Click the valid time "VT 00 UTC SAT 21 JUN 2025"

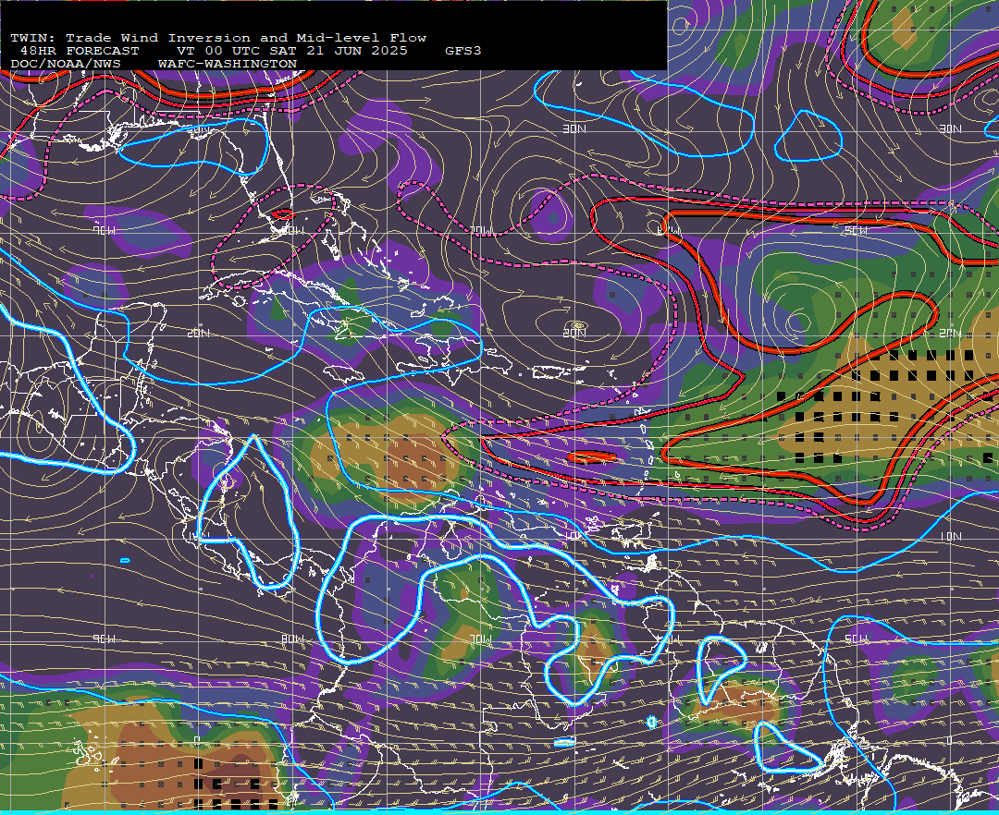(x=292, y=51)
